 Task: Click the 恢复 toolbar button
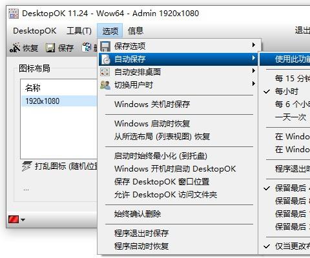point(24,48)
